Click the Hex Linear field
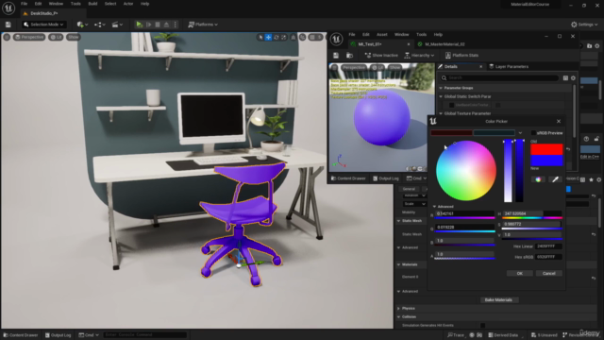604x340 pixels. [x=548, y=246]
